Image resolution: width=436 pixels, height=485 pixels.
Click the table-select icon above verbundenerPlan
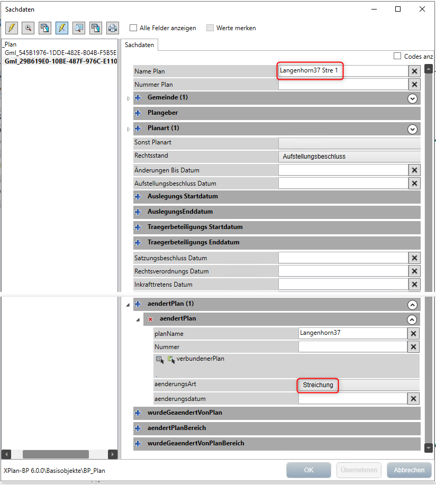pyautogui.click(x=160, y=359)
